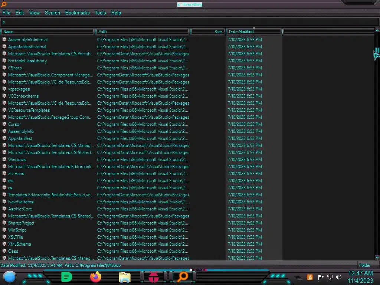Open the File menu
This screenshot has height=285, width=380.
point(6,13)
